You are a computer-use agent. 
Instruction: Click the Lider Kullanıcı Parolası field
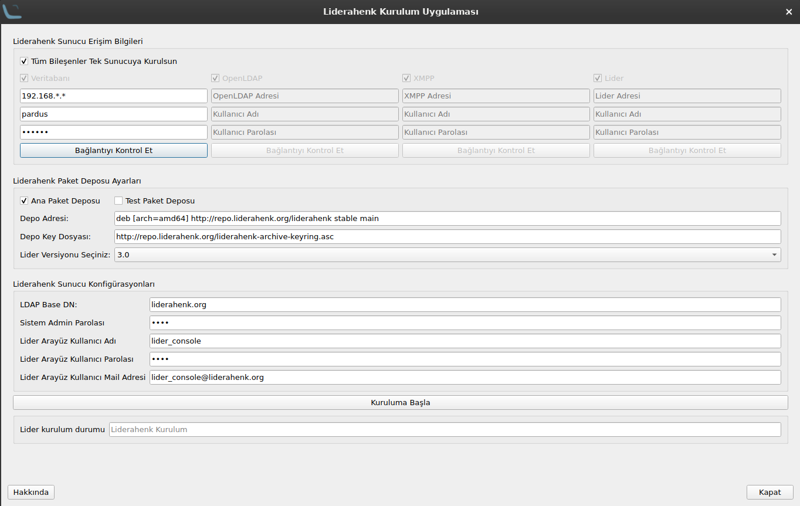tap(687, 133)
